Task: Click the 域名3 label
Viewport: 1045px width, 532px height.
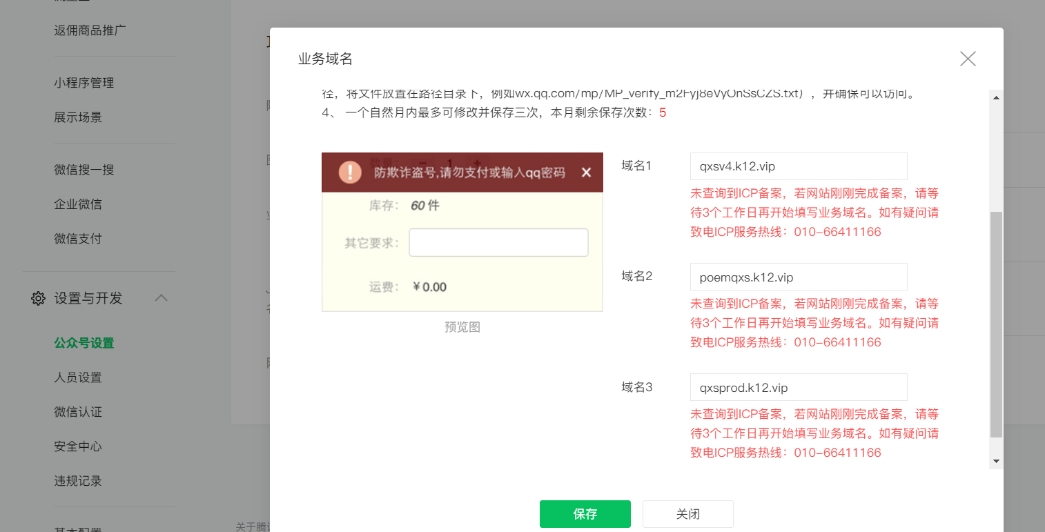Action: pyautogui.click(x=637, y=387)
